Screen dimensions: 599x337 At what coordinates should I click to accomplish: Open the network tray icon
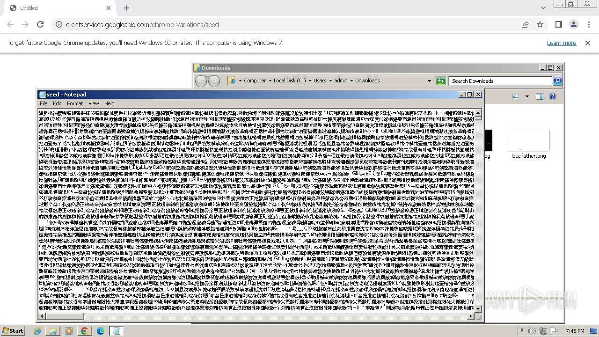click(x=543, y=331)
